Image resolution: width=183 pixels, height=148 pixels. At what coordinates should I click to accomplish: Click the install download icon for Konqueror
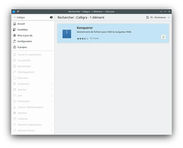pos(164,37)
